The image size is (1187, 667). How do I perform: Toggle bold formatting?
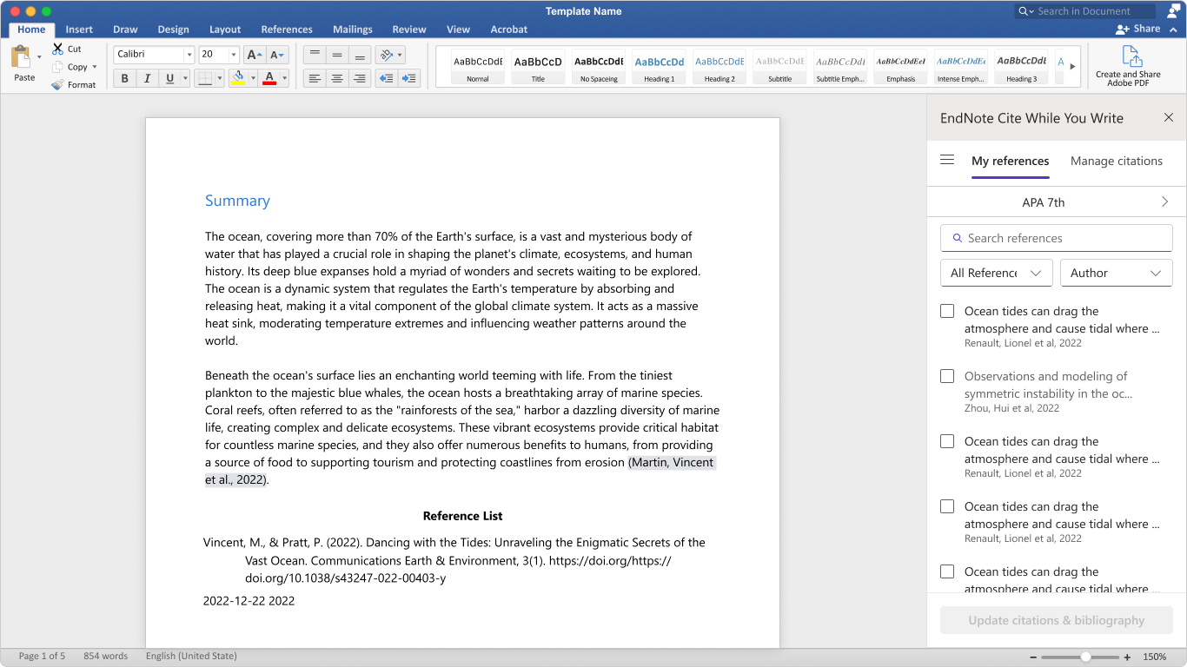[x=124, y=78]
